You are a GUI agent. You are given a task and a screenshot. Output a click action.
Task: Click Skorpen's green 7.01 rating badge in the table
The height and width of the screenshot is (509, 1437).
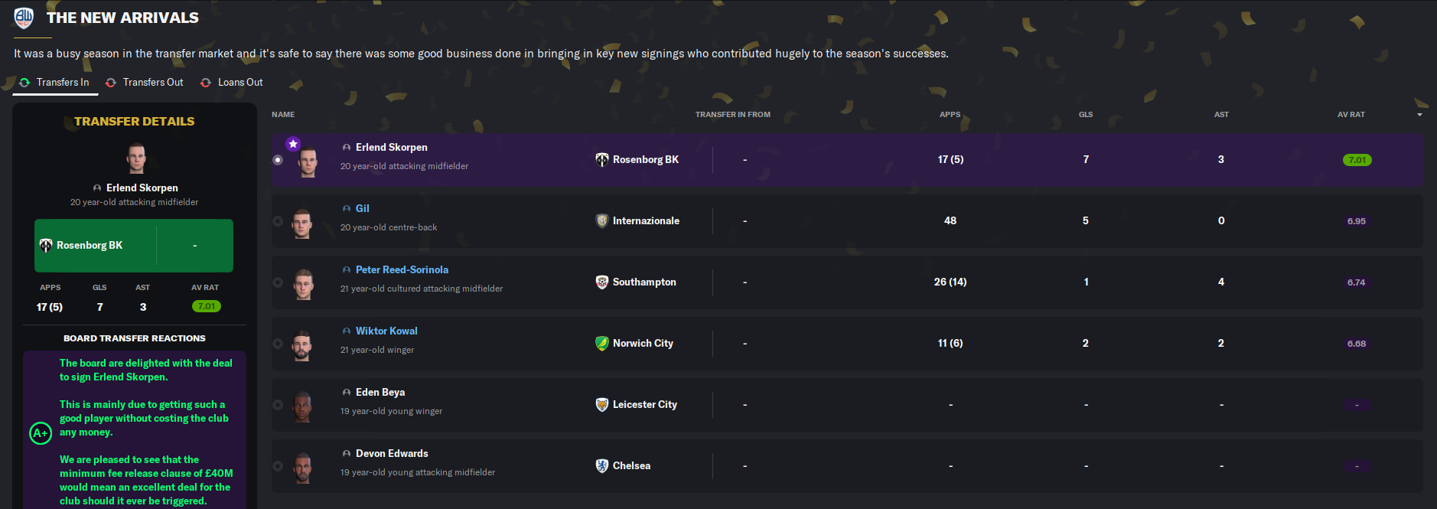[1357, 160]
